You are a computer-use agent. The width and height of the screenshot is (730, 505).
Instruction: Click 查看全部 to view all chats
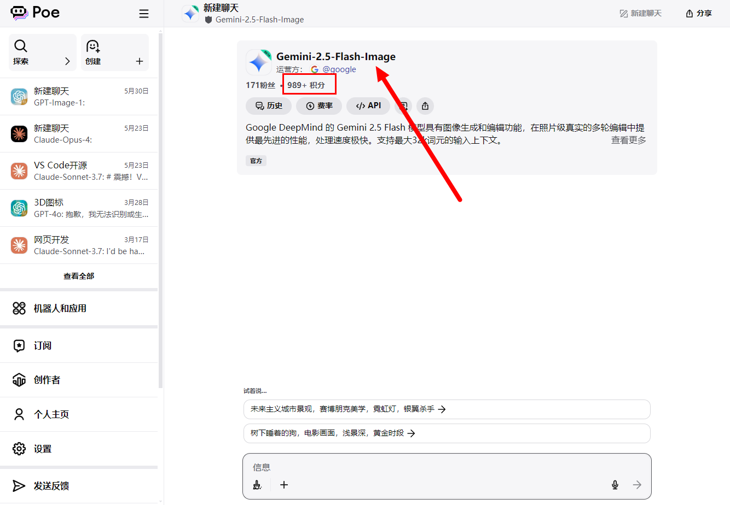[x=79, y=276]
